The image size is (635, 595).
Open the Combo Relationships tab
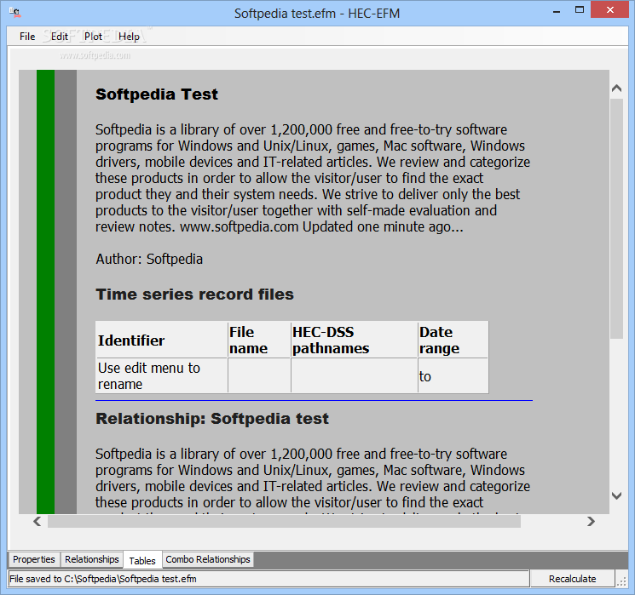coord(208,559)
